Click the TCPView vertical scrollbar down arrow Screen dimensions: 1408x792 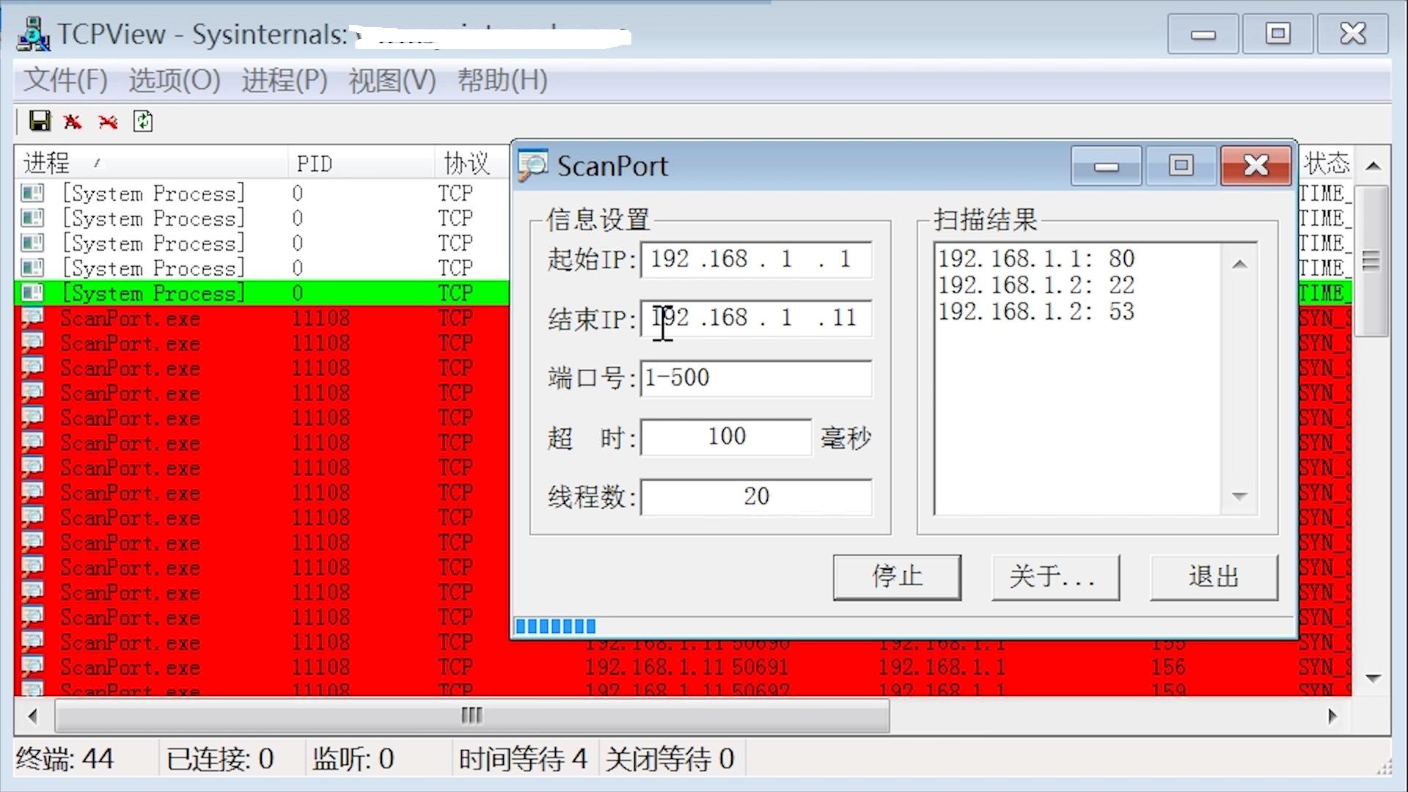(1374, 678)
